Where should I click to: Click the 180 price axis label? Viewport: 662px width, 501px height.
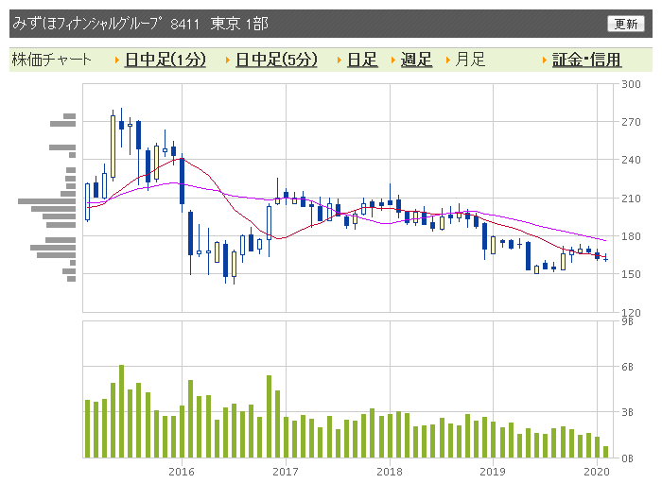click(631, 236)
